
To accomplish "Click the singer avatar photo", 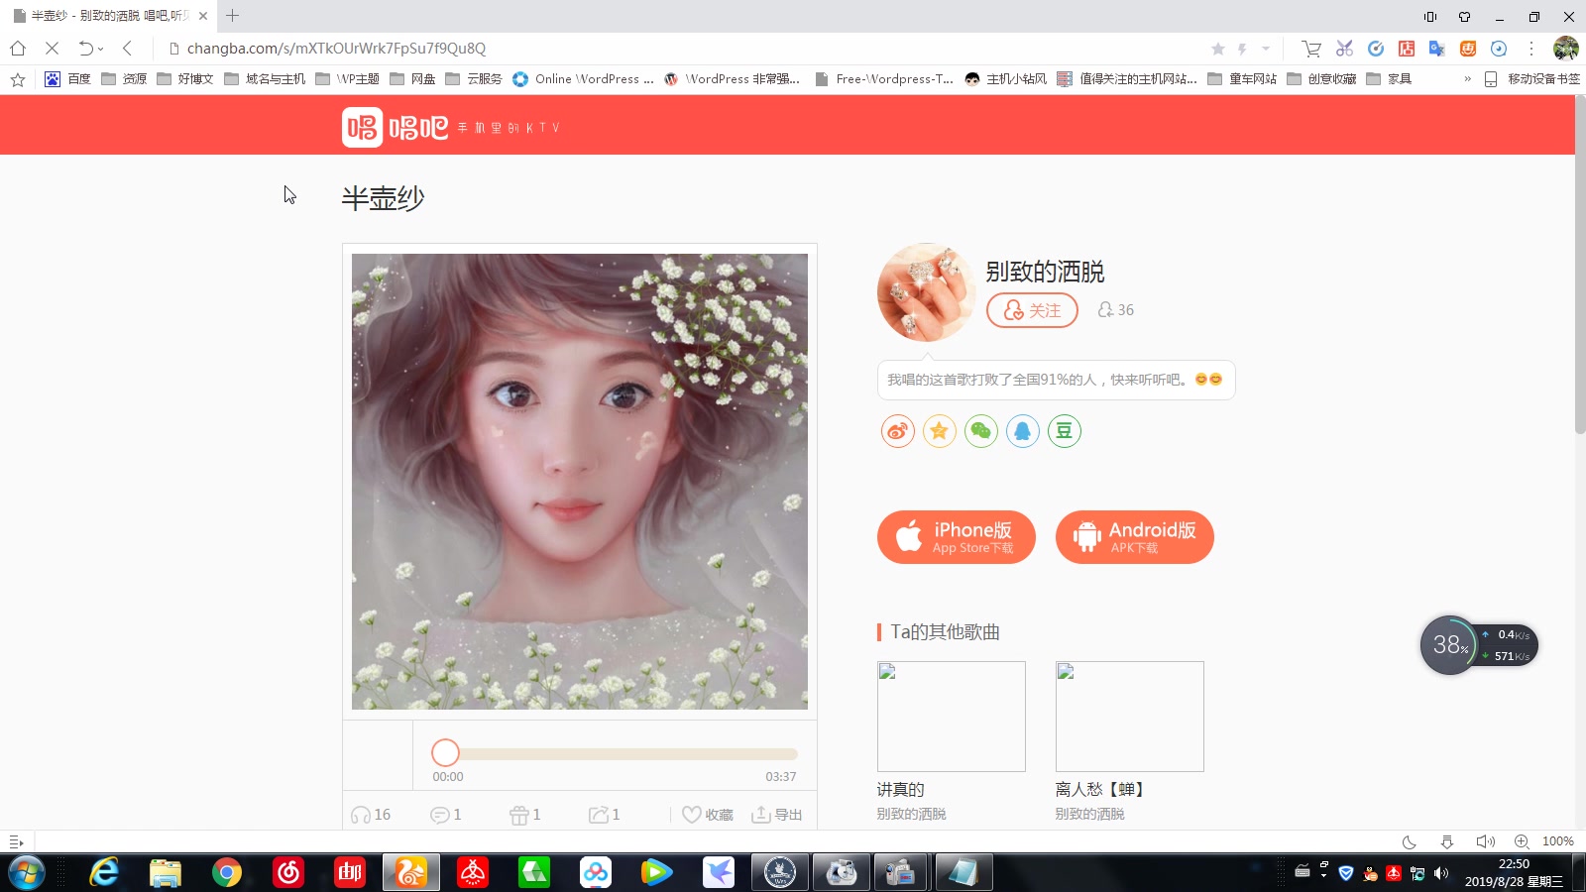I will click(x=927, y=292).
